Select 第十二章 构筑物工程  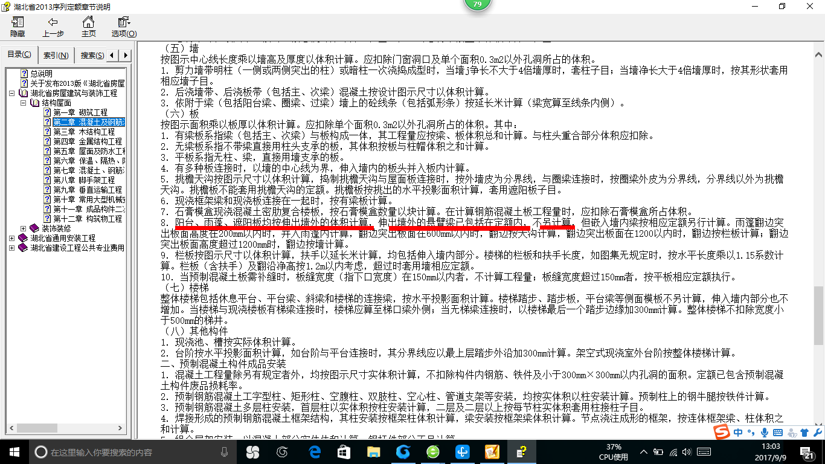click(88, 219)
